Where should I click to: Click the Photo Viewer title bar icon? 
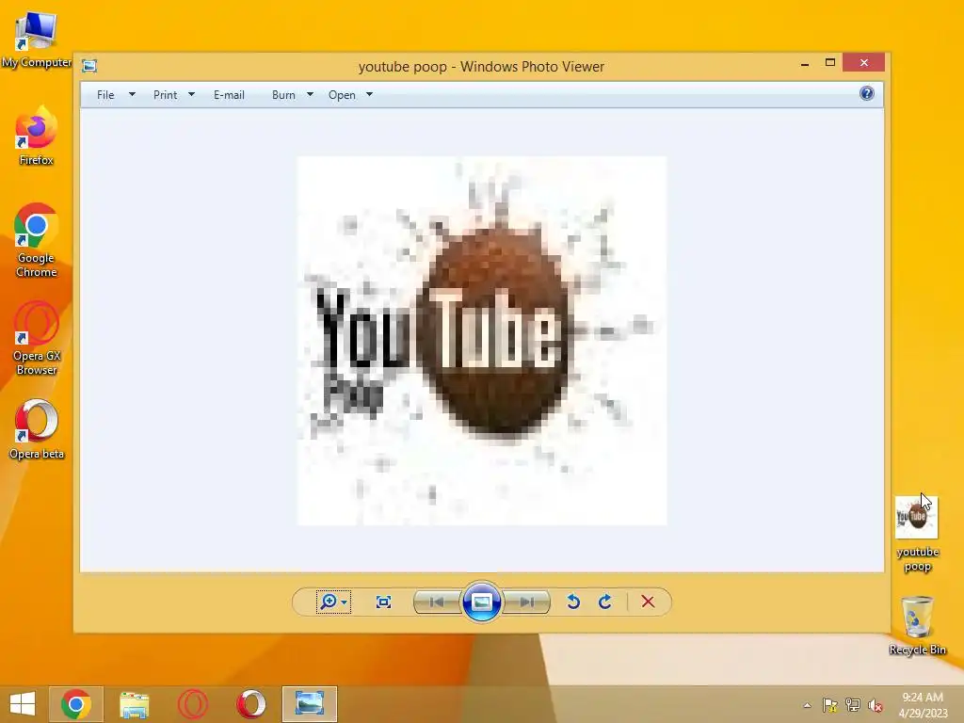pos(89,66)
